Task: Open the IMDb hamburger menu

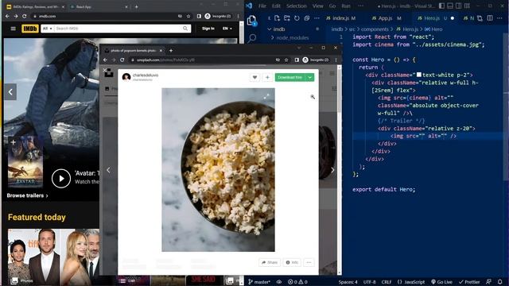Action: (14, 29)
